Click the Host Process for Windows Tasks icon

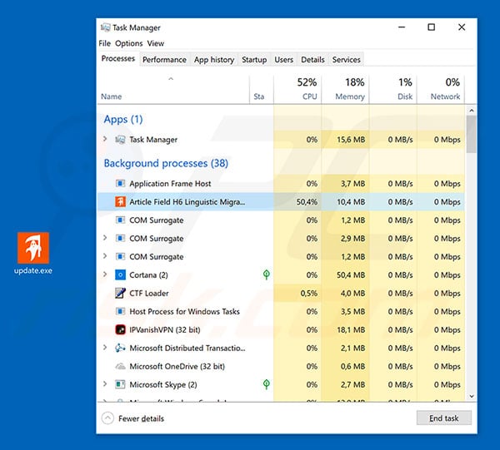coord(120,311)
